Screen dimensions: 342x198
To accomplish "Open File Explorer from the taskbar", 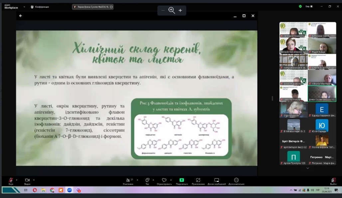I will [43, 190].
